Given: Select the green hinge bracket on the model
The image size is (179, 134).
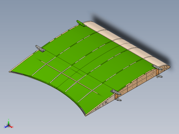Looking at the screenshot, I should [x=81, y=23].
